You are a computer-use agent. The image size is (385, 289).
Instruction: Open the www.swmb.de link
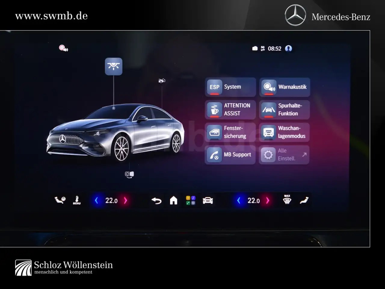coord(51,16)
